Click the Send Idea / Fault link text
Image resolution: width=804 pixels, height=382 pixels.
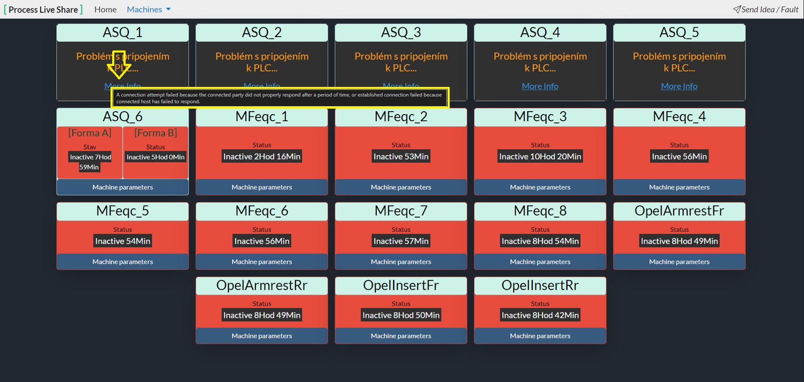(770, 10)
